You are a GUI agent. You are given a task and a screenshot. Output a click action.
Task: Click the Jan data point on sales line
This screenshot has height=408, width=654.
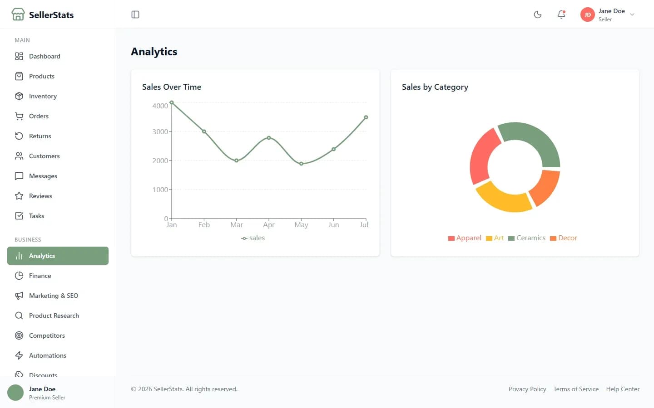tap(172, 102)
